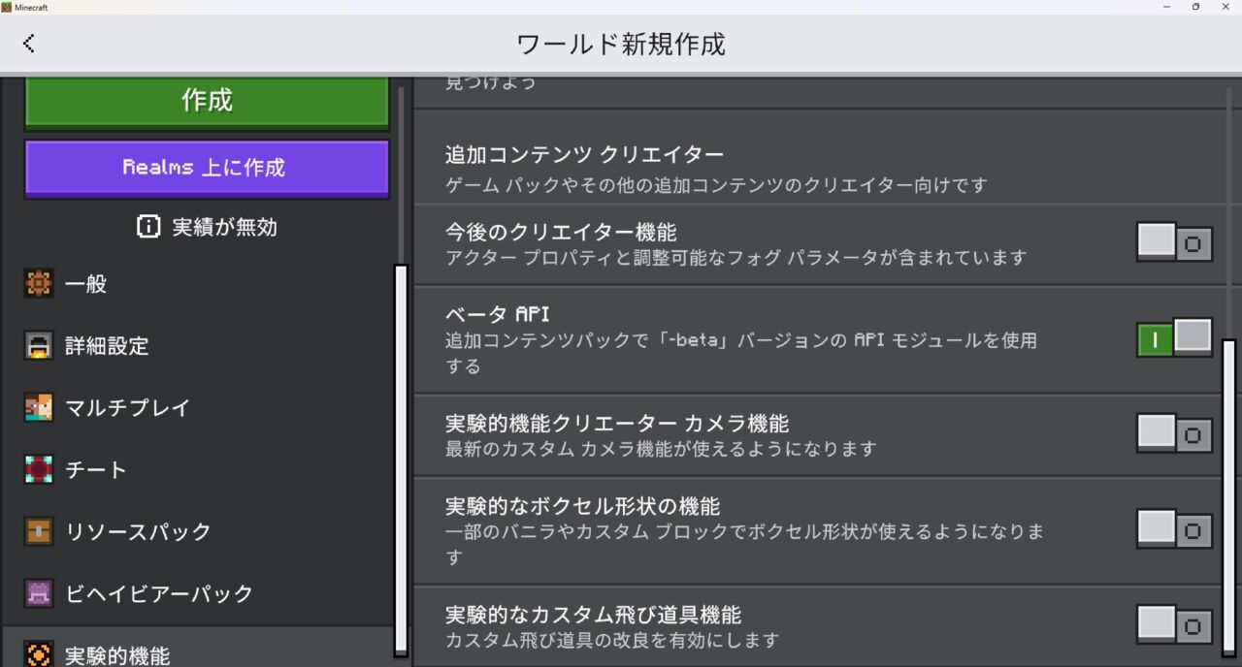Switch to the マルチプレイ tab
The width and height of the screenshot is (1242, 667).
198,408
